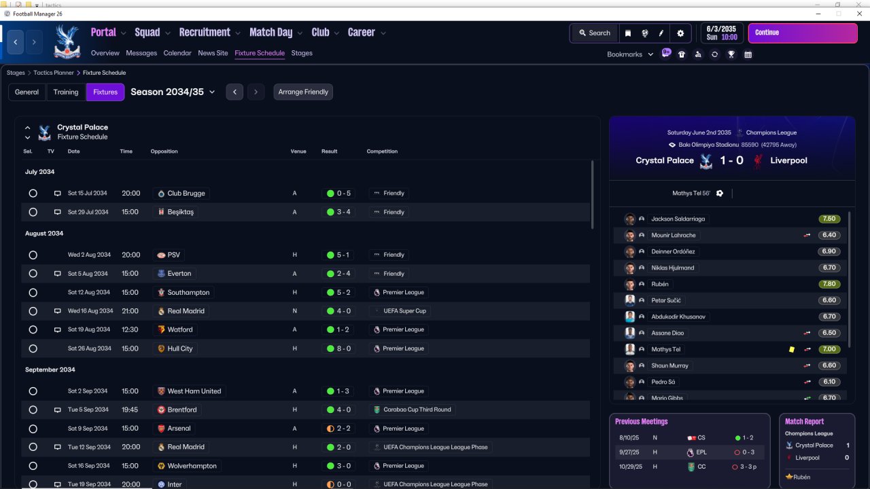The width and height of the screenshot is (870, 489).
Task: Select the General tab
Action: click(x=27, y=92)
